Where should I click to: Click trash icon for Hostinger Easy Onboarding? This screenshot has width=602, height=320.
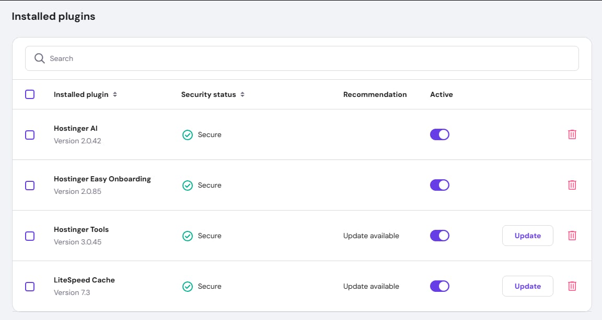(572, 185)
